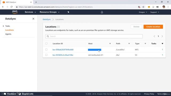
Task: Click the /LocalDir/ path cell
Action: coord(120,50)
